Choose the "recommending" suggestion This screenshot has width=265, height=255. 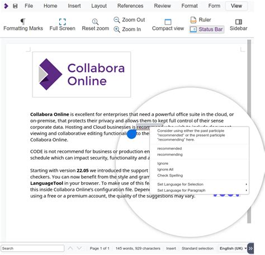pyautogui.click(x=170, y=155)
